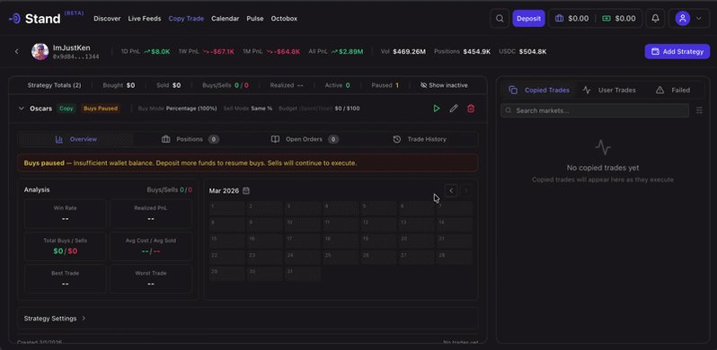Open Pulse page

tap(255, 19)
